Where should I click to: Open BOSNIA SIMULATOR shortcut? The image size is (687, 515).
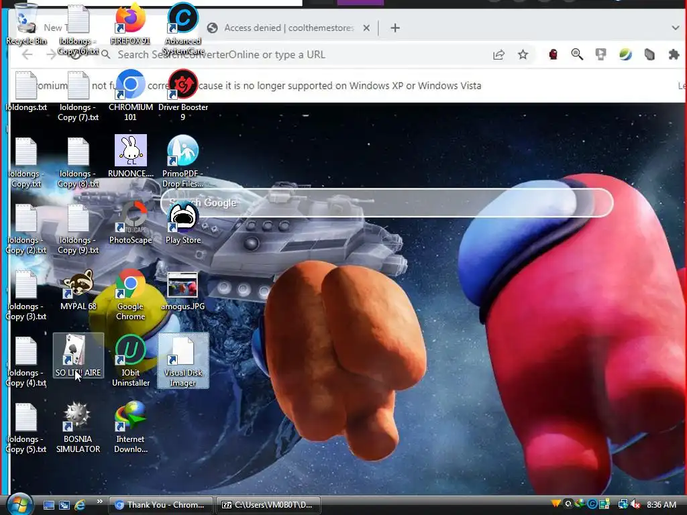click(78, 427)
